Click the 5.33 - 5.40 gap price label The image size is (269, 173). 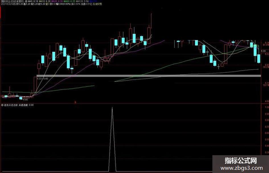point(42,79)
